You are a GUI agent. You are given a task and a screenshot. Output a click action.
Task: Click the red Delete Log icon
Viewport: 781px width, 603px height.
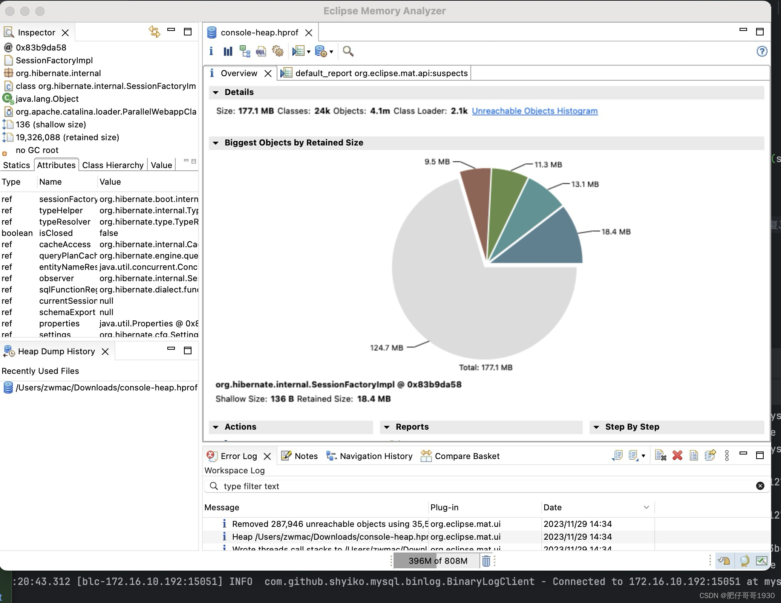(x=677, y=456)
